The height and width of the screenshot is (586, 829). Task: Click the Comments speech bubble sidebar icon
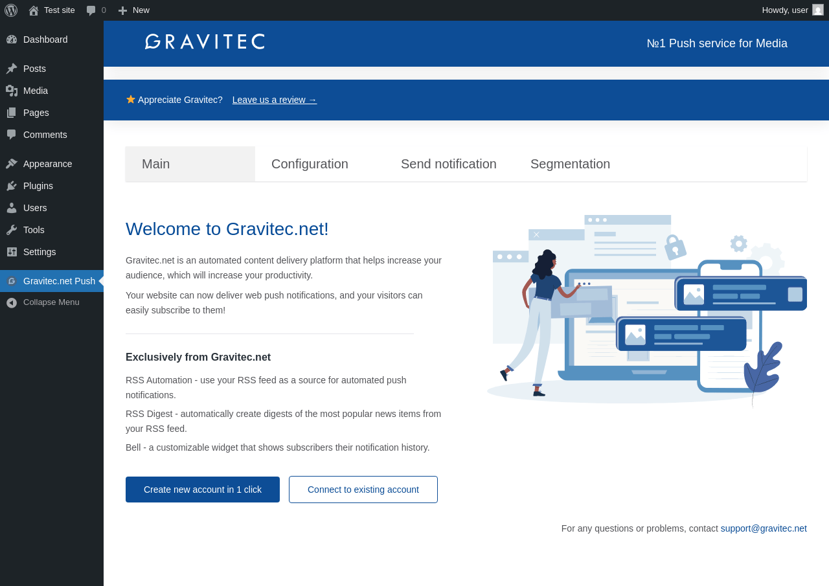(12, 135)
